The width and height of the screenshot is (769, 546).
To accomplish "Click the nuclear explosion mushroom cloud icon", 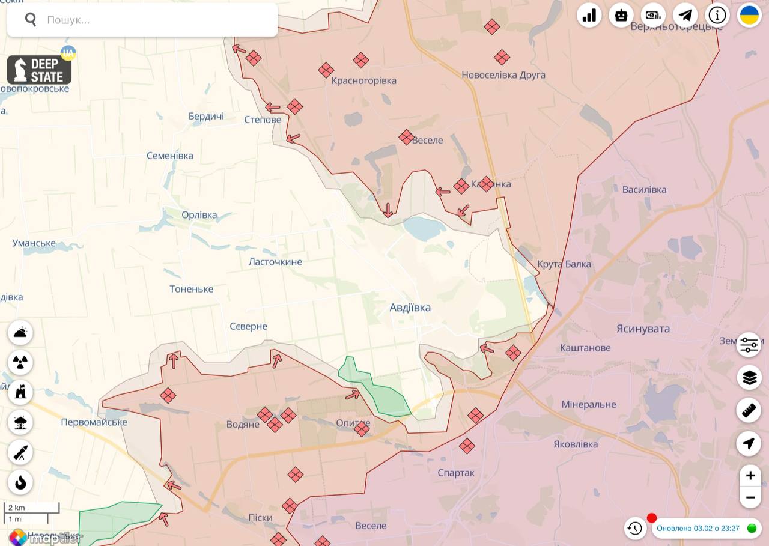I will (20, 422).
